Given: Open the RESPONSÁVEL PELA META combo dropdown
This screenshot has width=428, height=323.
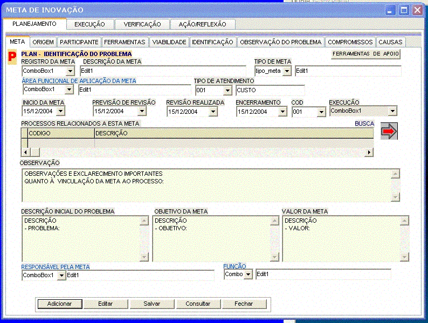Looking at the screenshot, I should pyautogui.click(x=61, y=276).
